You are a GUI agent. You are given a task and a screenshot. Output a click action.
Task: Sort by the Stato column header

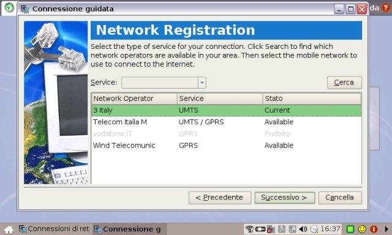point(312,99)
